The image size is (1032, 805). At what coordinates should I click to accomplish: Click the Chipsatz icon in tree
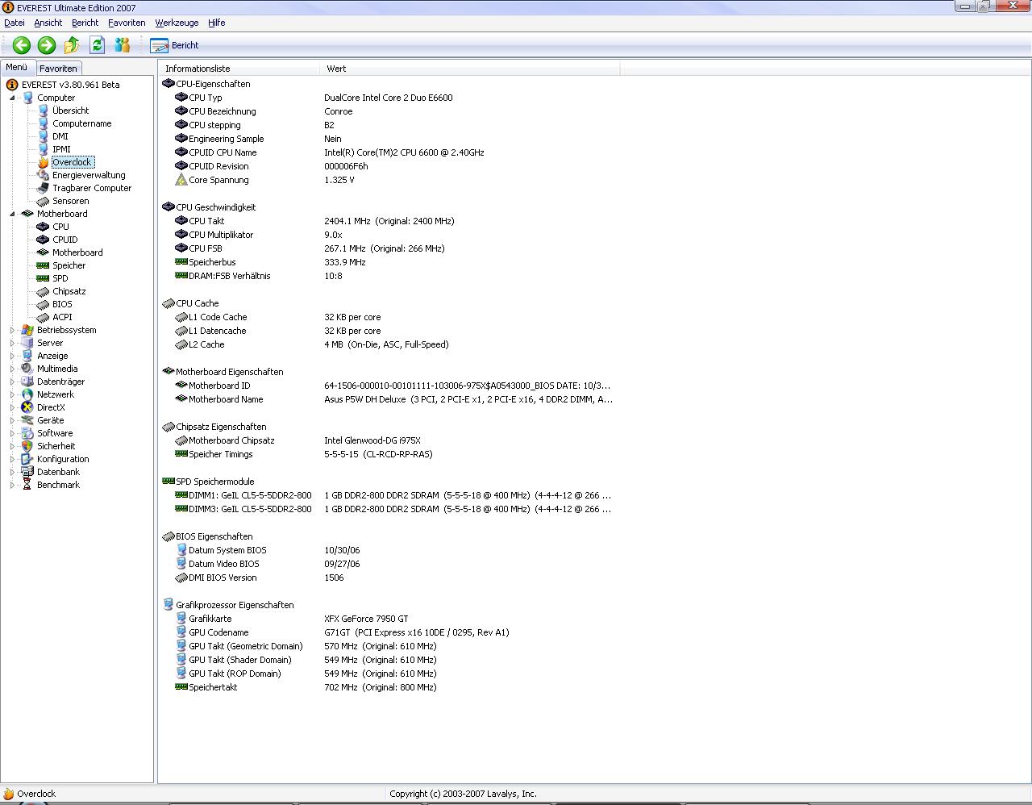(43, 291)
